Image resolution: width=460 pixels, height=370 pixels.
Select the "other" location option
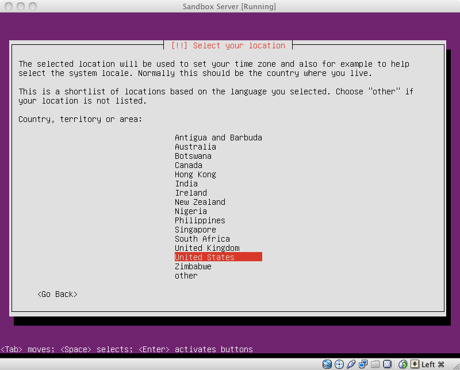[218, 276]
